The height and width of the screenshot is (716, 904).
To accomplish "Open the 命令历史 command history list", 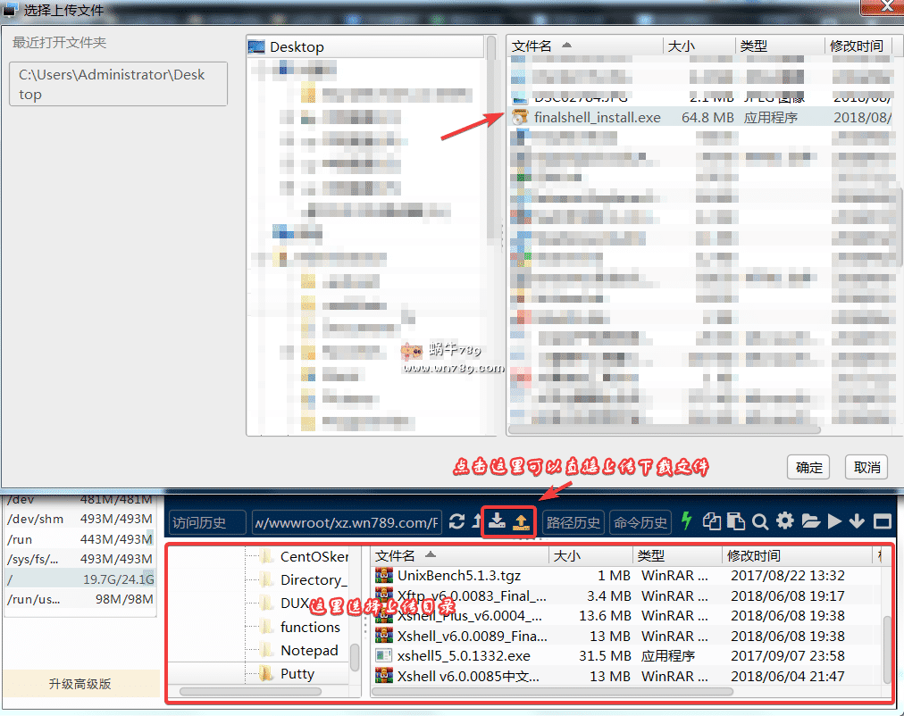I will [x=640, y=522].
